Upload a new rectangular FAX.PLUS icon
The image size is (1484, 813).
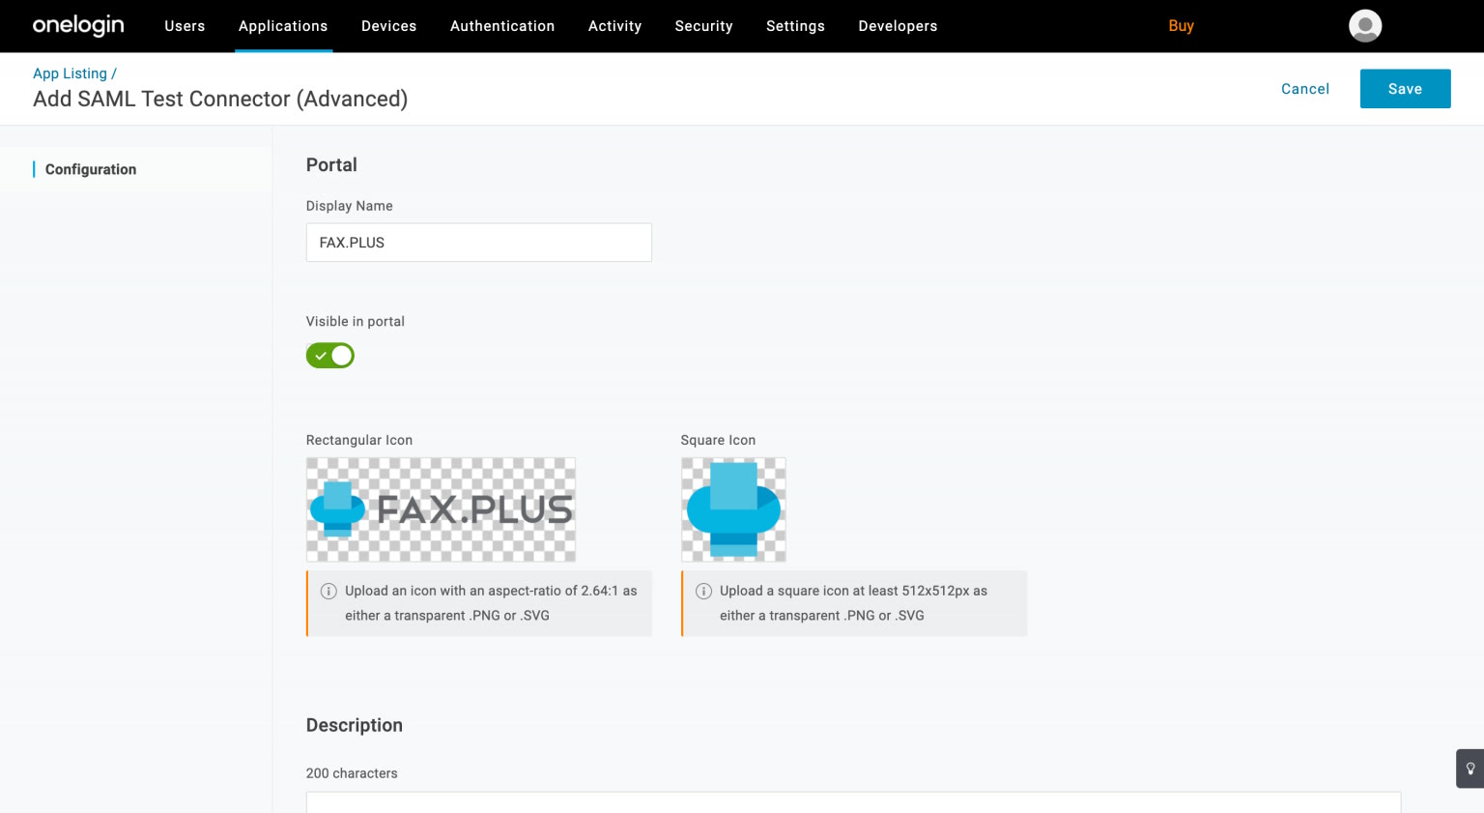click(x=441, y=509)
